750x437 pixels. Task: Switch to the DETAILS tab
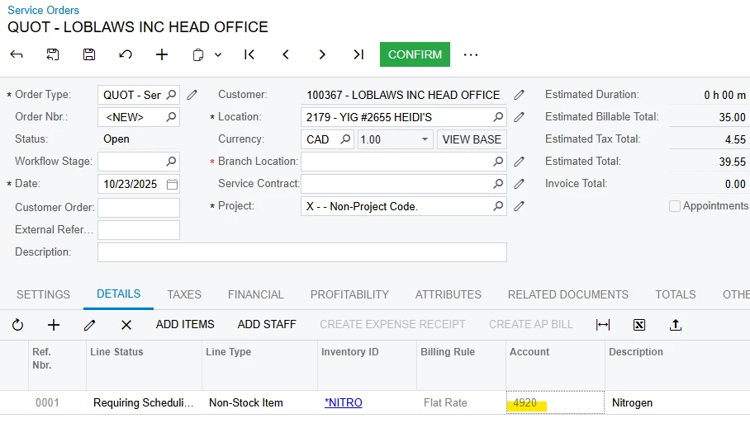(119, 294)
